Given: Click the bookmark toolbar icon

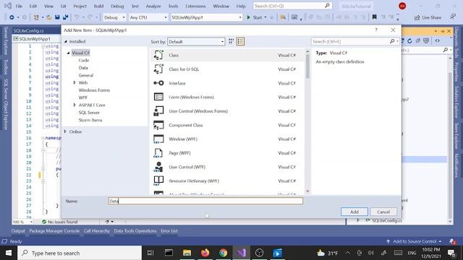Looking at the screenshot, I should 375,17.
